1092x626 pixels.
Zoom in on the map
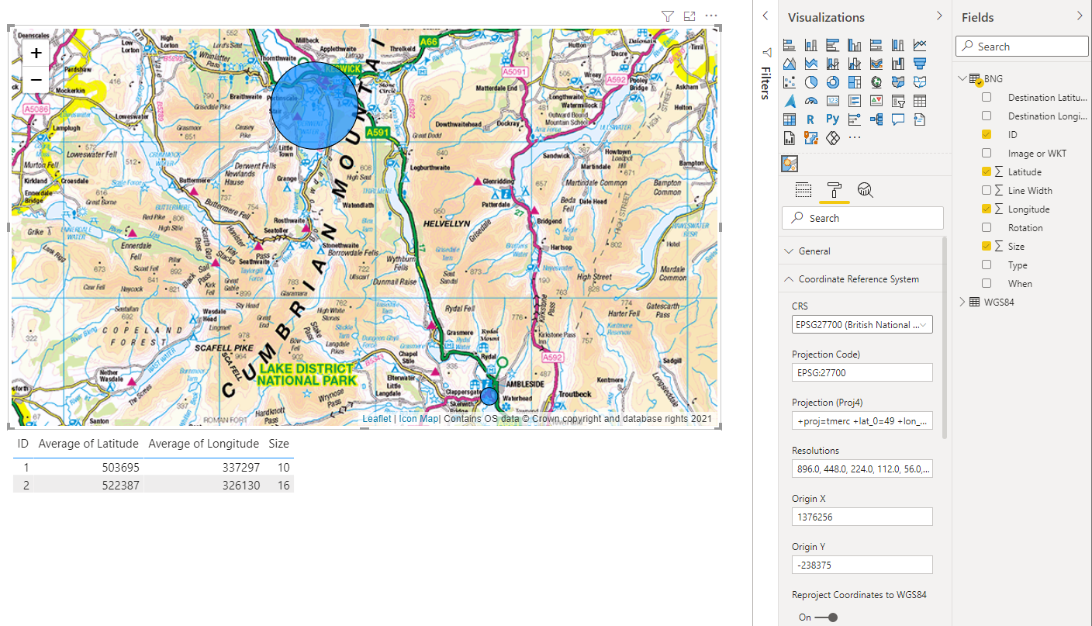click(36, 54)
